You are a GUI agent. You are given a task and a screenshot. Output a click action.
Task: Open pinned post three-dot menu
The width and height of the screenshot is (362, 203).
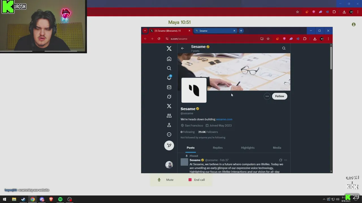click(285, 160)
